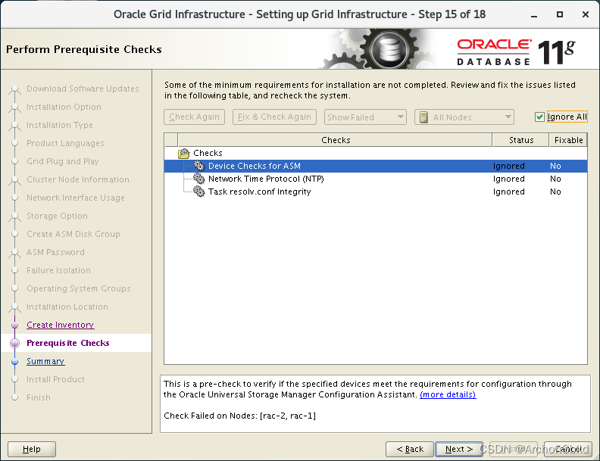Viewport: 600px width, 461px height.
Task: Click the Prerequisite Checks step label
Action: [x=68, y=343]
